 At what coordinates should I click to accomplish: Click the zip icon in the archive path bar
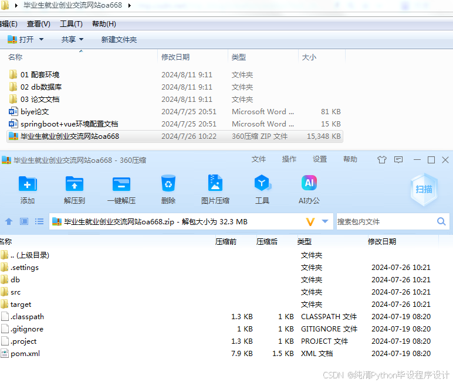pyautogui.click(x=57, y=221)
